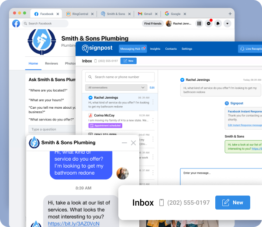The image size is (262, 227).
Task: Click the customer avatar in chat popup
Action: tap(122, 173)
